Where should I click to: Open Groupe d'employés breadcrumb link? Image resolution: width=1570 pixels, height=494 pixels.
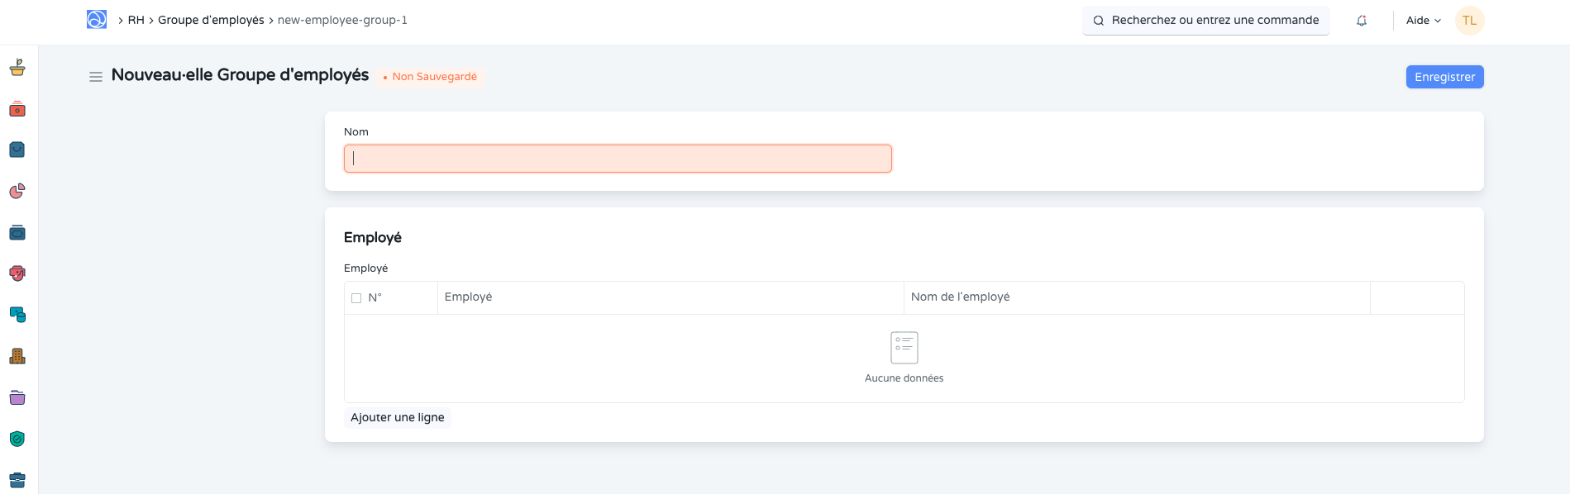pos(211,21)
